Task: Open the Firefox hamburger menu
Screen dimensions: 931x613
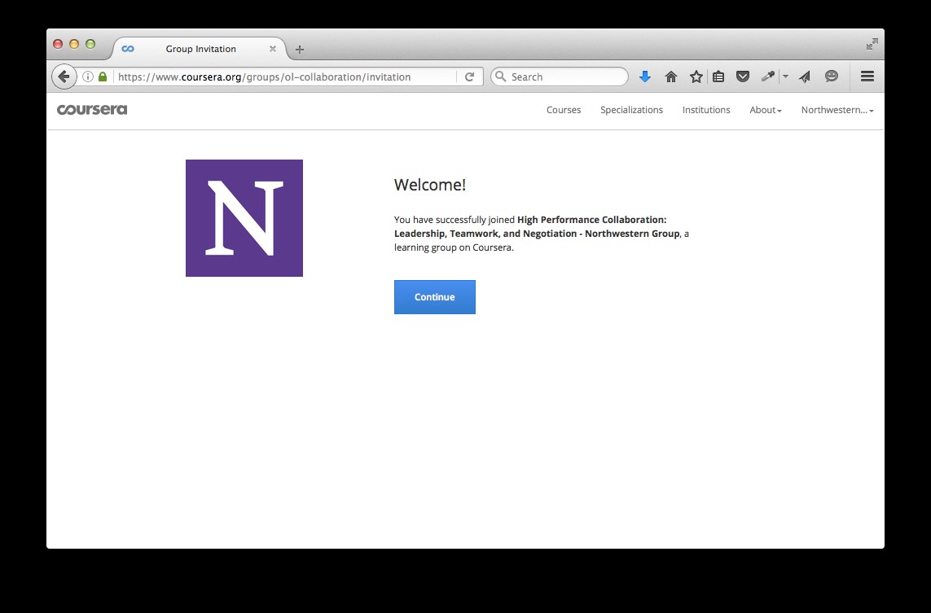Action: coord(867,76)
